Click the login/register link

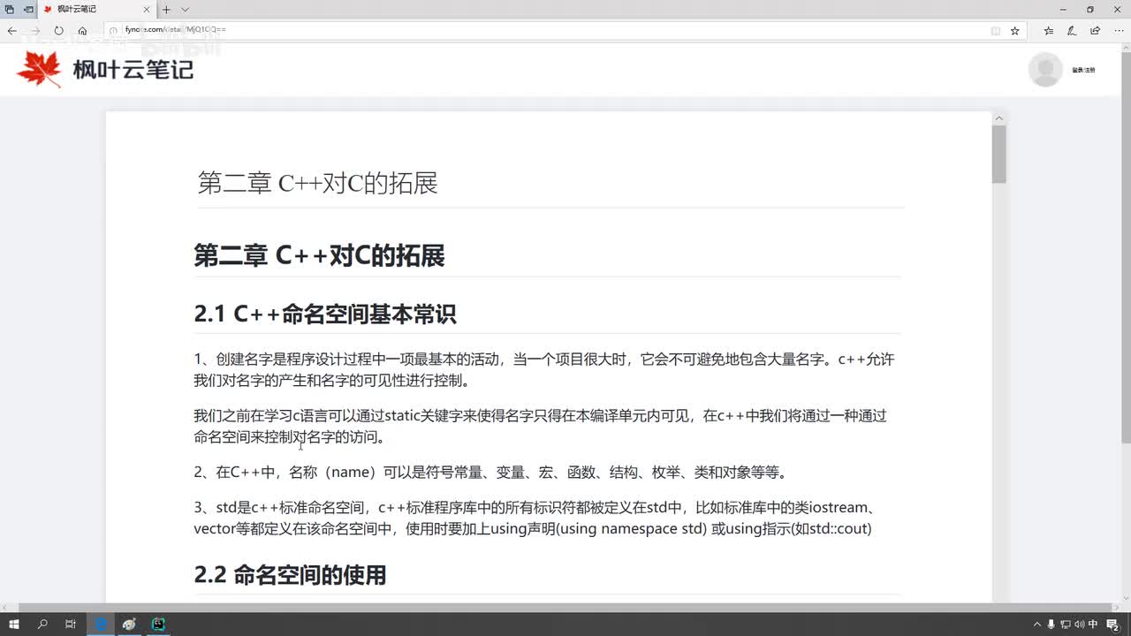pyautogui.click(x=1083, y=70)
